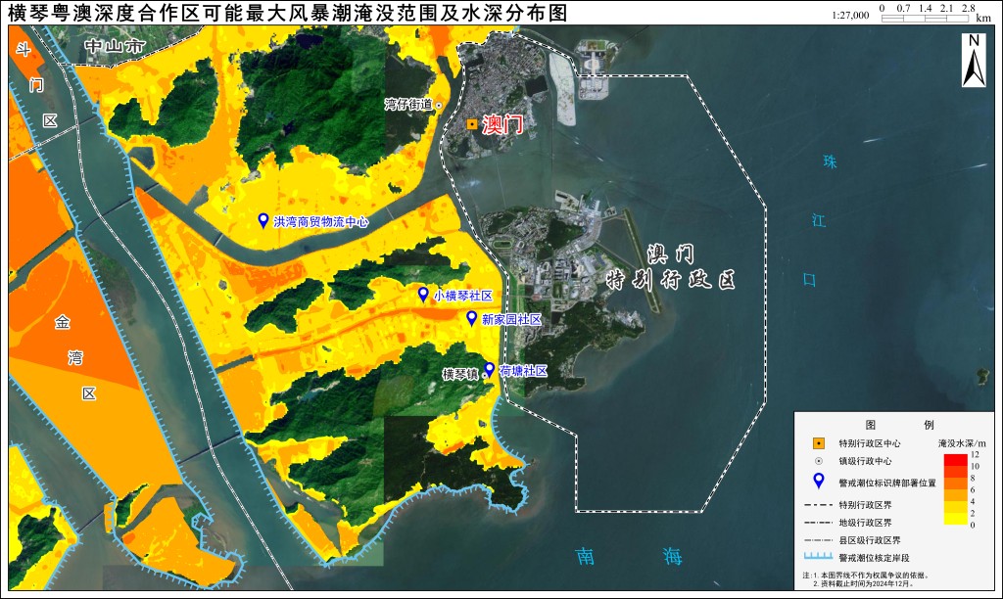Click the 江 character in the sea
1003x599 pixels.
(819, 220)
